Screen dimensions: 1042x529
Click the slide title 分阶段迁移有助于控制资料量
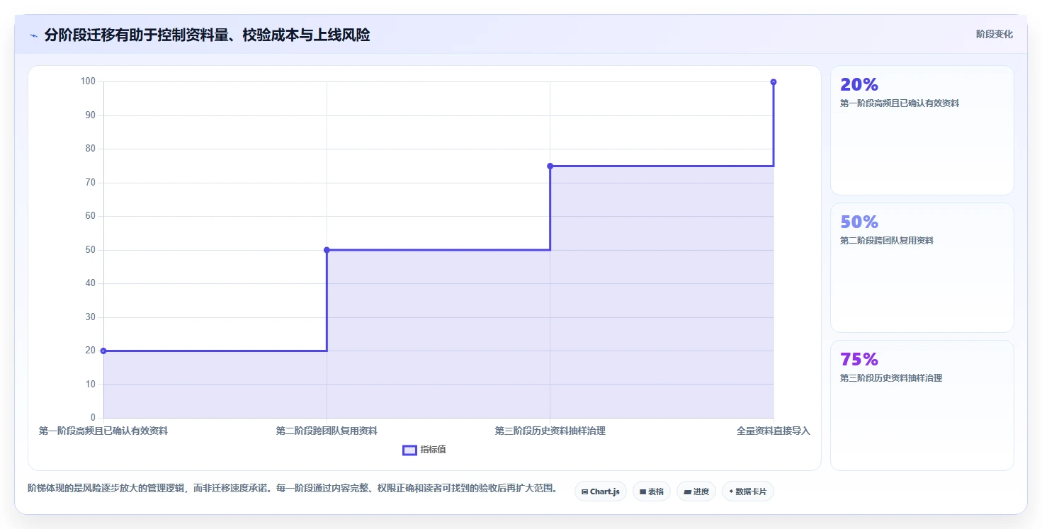207,35
